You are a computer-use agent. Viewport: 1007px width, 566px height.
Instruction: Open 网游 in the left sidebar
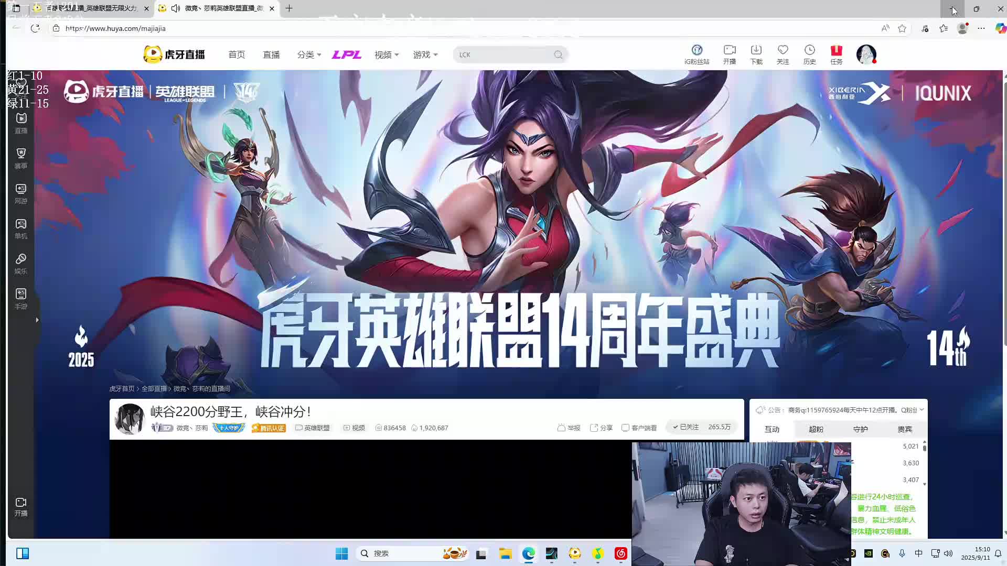[x=21, y=193]
